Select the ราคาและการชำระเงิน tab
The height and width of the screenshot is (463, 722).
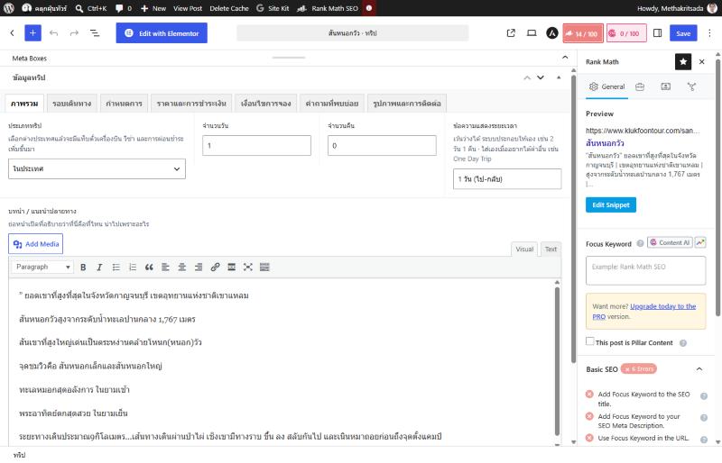pyautogui.click(x=191, y=104)
